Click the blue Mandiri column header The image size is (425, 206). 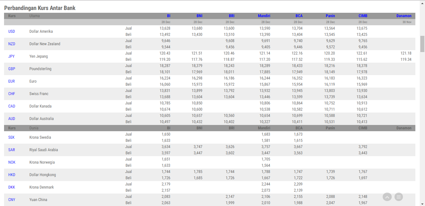[264, 16]
